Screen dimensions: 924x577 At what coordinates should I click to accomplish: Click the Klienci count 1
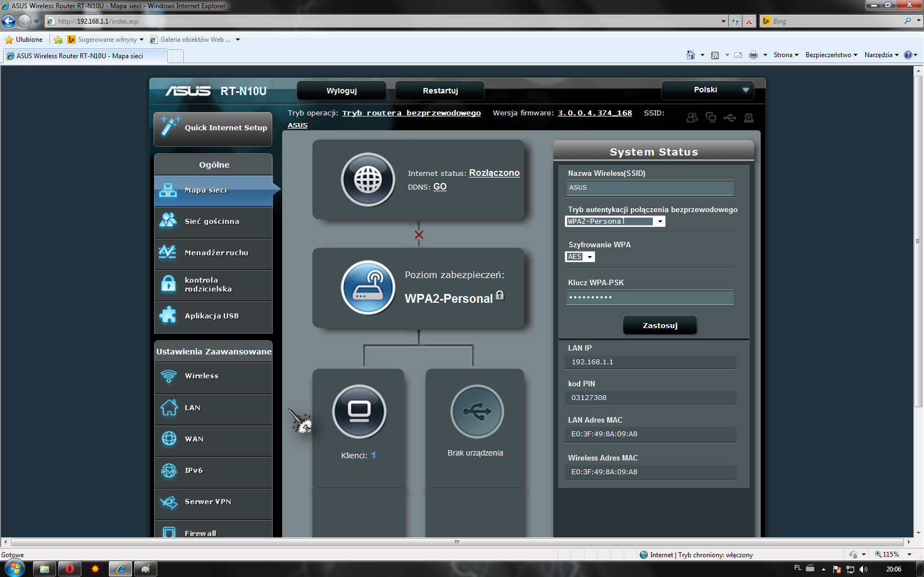point(373,455)
